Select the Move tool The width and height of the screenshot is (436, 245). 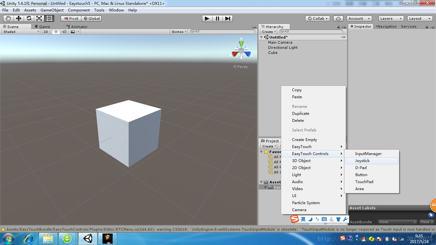(19, 19)
